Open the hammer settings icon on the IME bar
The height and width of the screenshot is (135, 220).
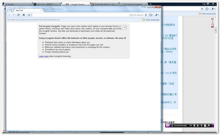(209, 126)
